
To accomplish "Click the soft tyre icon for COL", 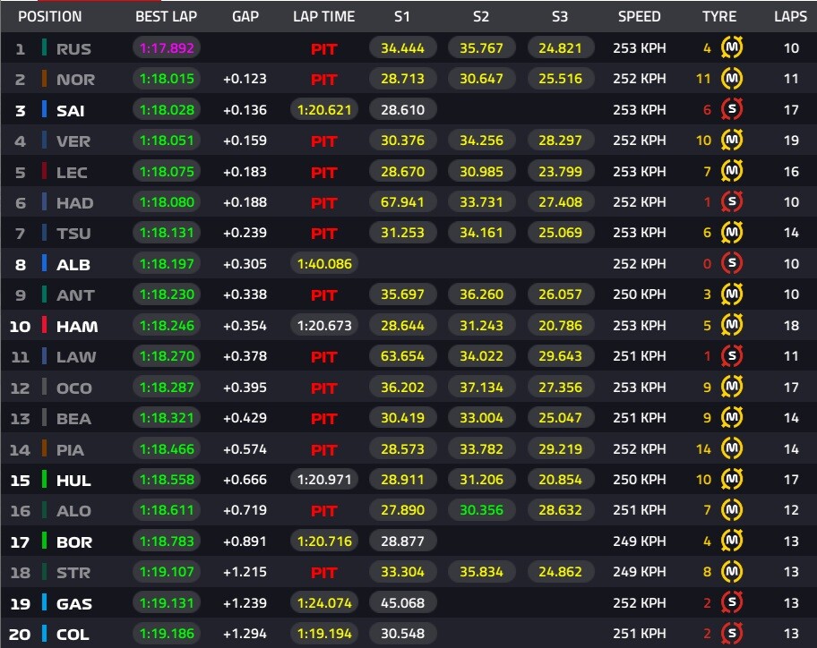I will click(732, 634).
